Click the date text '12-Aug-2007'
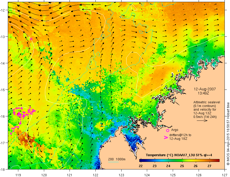This screenshot has width=230, height=177. pyautogui.click(x=205, y=89)
